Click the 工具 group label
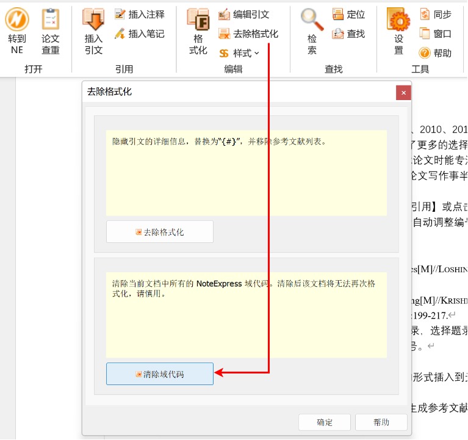This screenshot has width=468, height=440. click(x=420, y=69)
